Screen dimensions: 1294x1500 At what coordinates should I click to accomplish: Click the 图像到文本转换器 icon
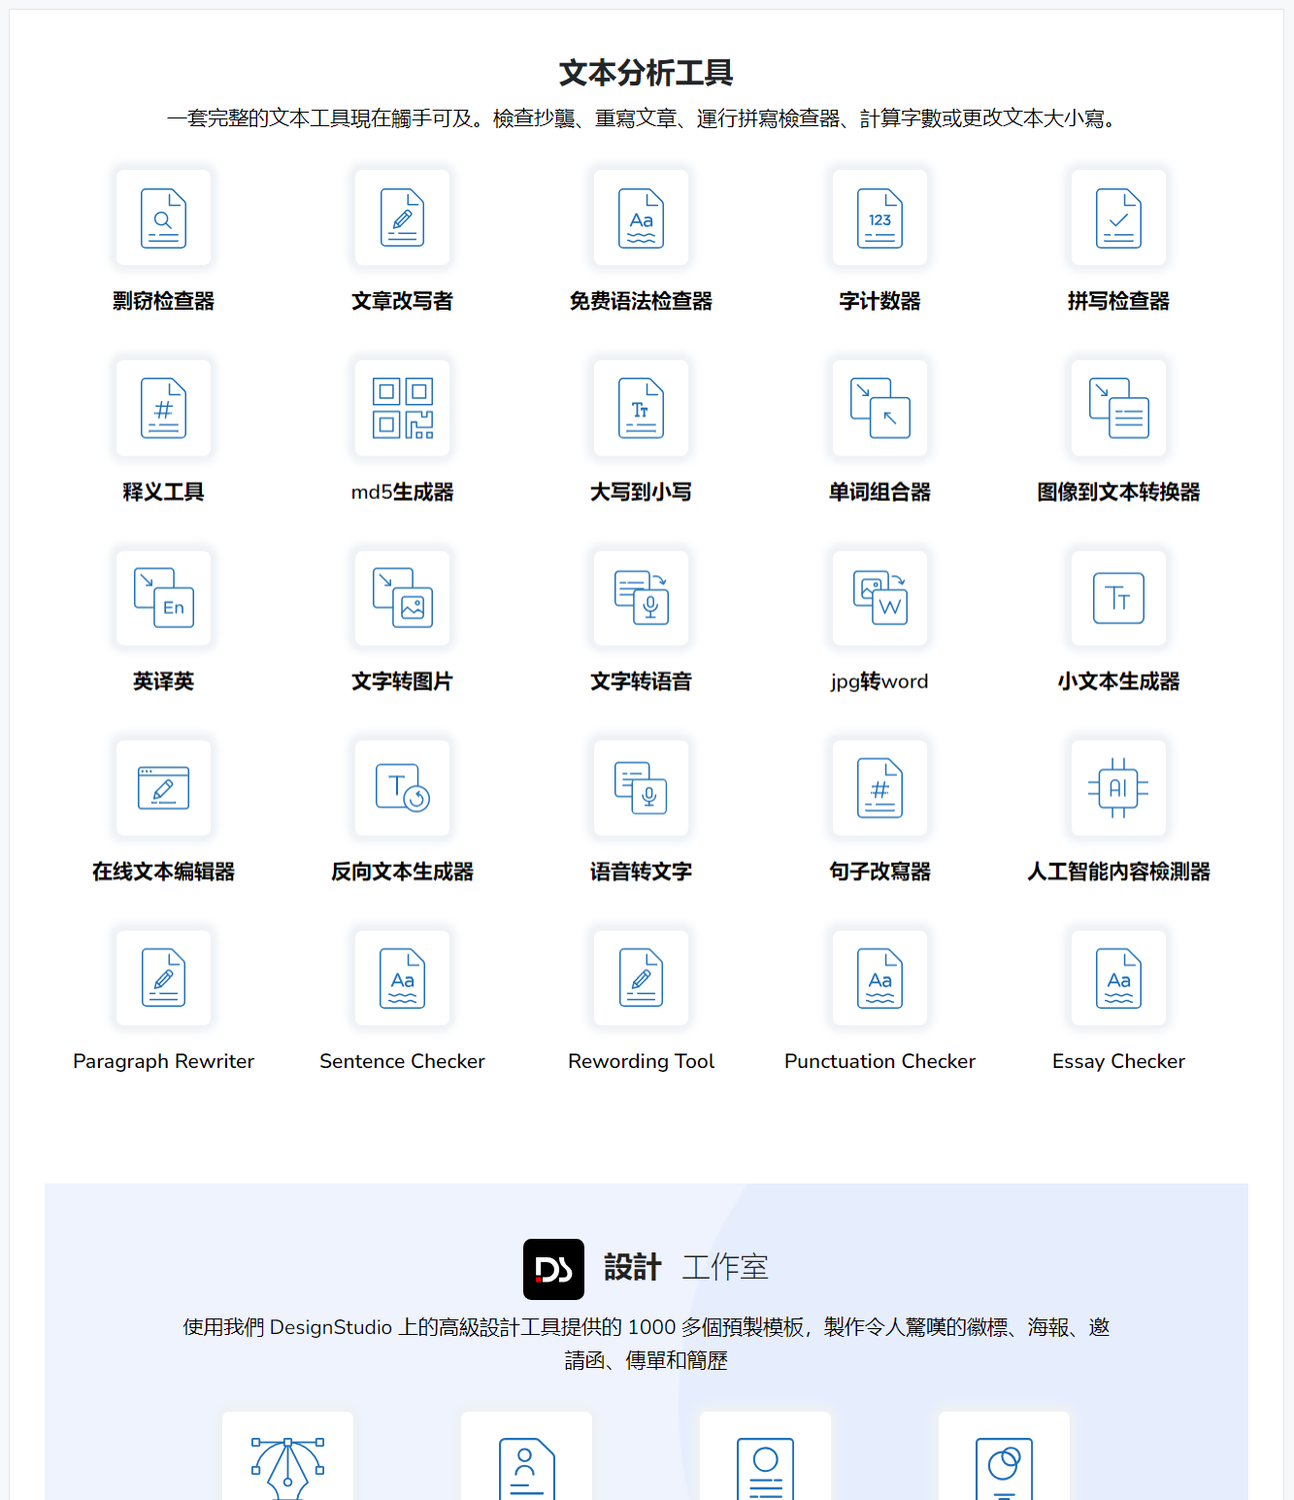pyautogui.click(x=1118, y=409)
